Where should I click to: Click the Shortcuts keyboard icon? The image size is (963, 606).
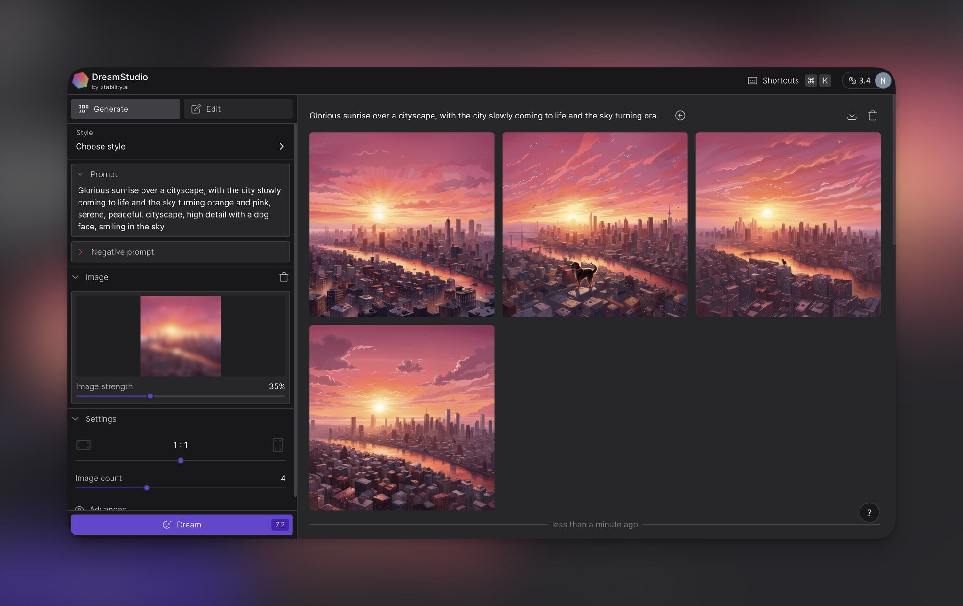[752, 79]
